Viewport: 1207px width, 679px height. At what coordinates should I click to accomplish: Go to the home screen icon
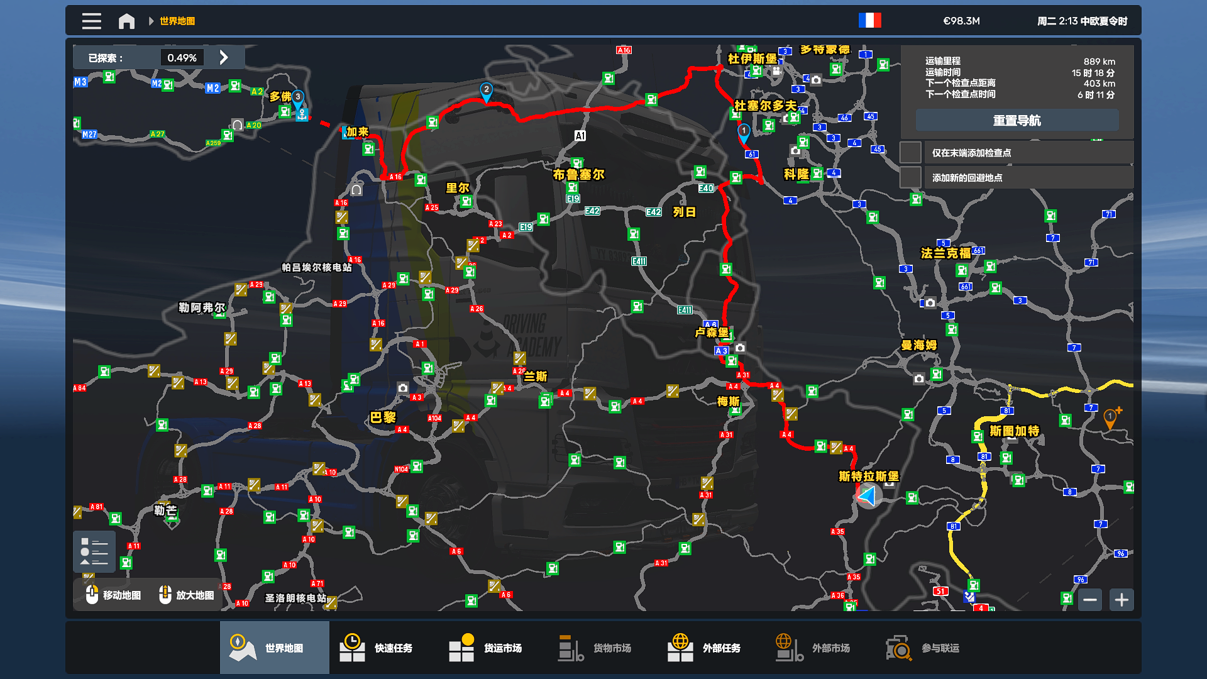(x=126, y=21)
